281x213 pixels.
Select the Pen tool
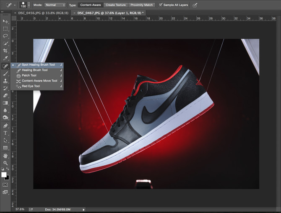click(5, 126)
